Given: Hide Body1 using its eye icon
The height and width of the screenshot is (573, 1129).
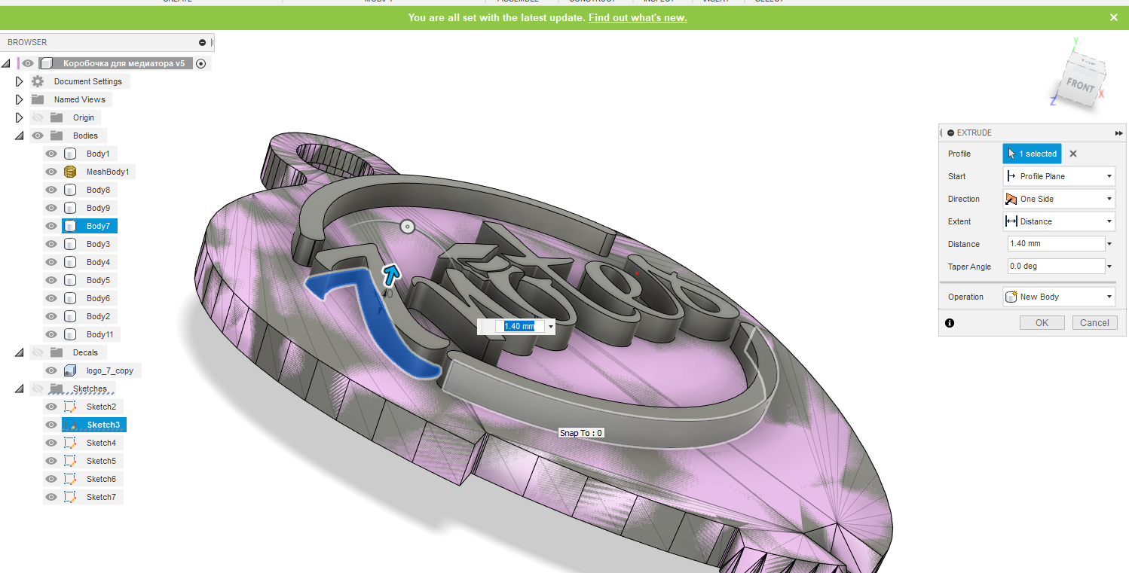Looking at the screenshot, I should coord(51,154).
